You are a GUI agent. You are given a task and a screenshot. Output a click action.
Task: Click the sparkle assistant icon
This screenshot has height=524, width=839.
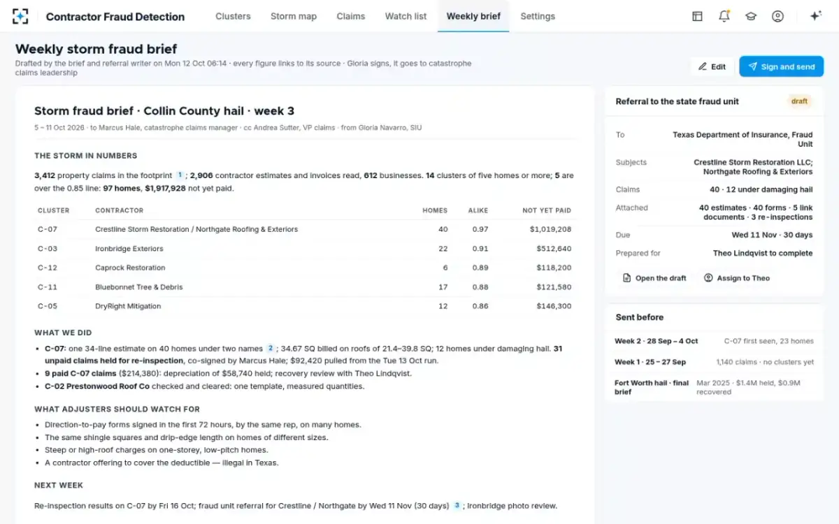(815, 16)
